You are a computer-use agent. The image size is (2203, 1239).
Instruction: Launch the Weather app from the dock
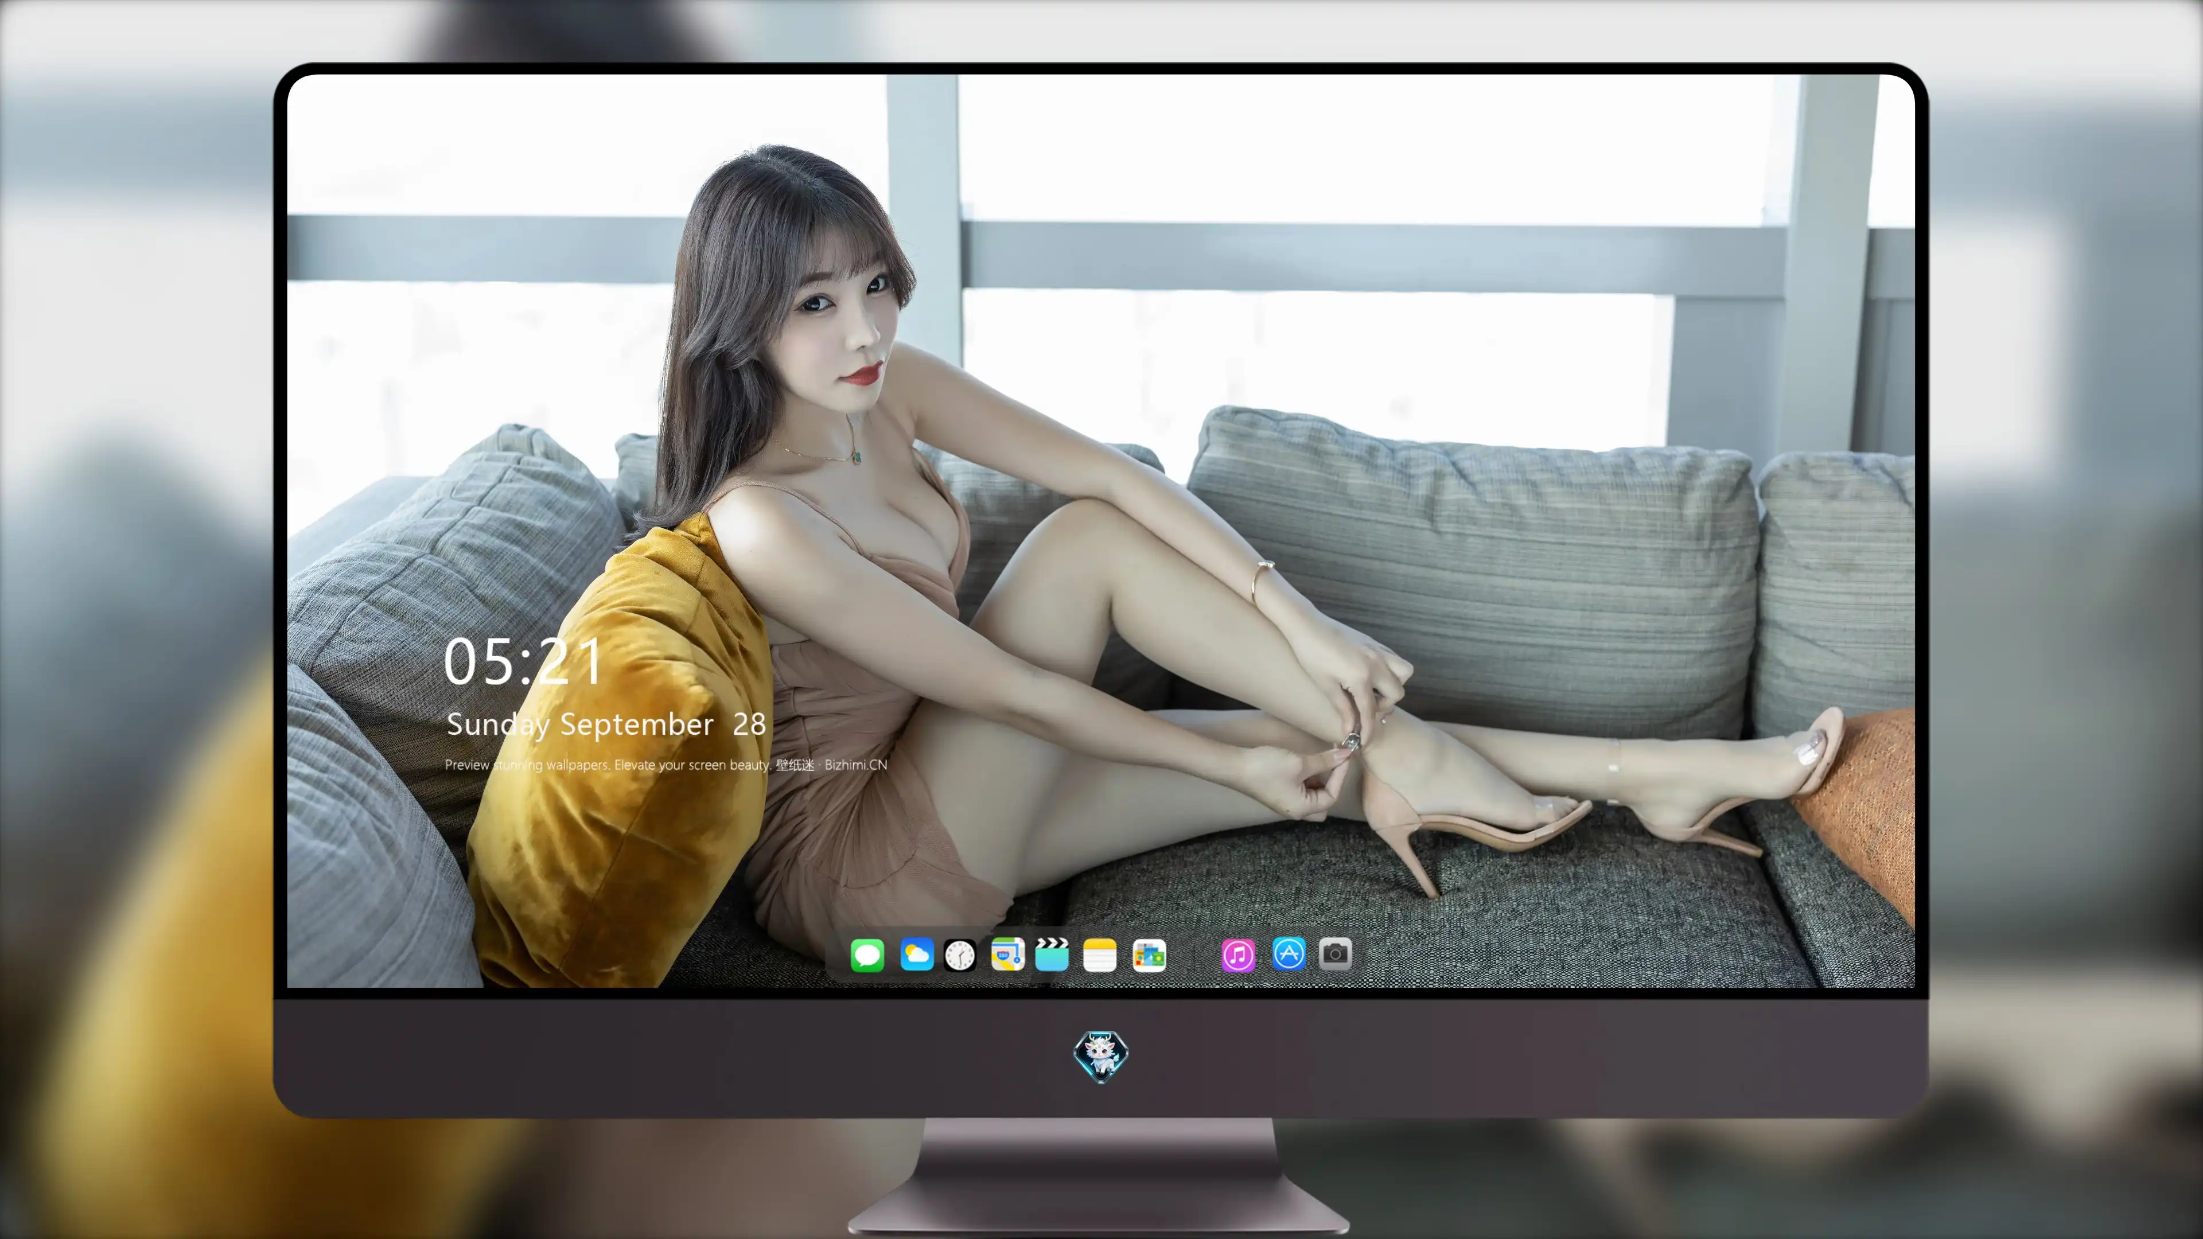pos(917,955)
